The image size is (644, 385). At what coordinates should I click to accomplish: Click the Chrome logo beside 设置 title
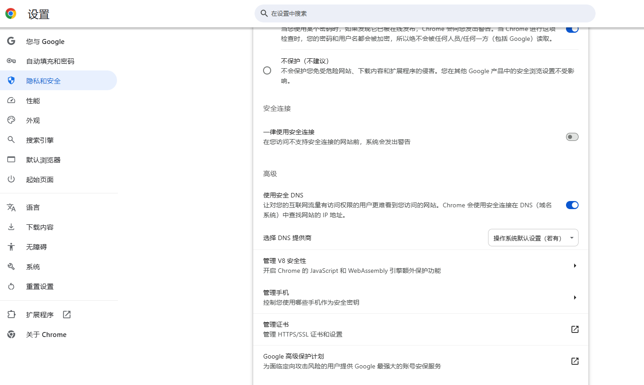tap(11, 13)
